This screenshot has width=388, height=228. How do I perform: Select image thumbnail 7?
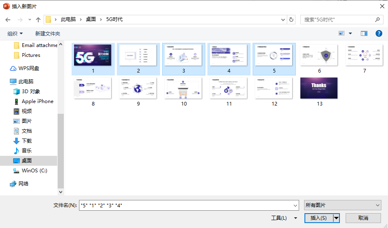[x=364, y=59]
